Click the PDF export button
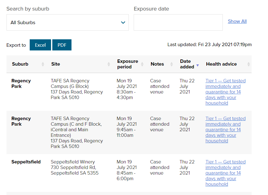This screenshot has width=268, height=195. click(x=62, y=45)
